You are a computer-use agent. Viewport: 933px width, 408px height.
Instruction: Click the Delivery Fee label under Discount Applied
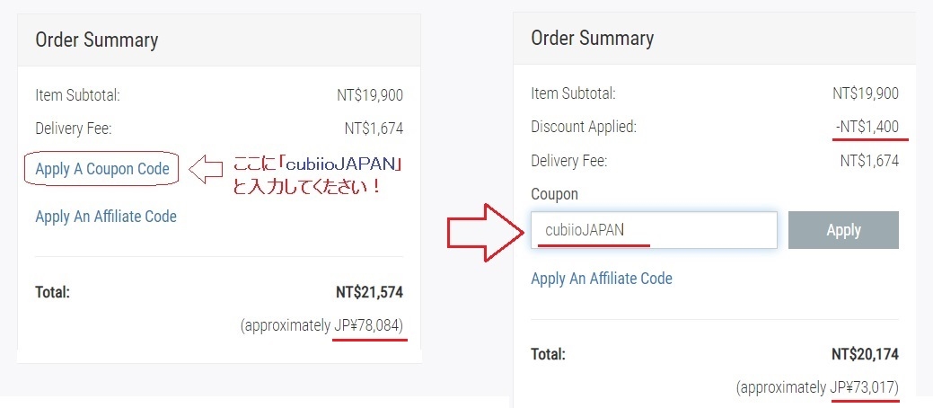pos(569,161)
